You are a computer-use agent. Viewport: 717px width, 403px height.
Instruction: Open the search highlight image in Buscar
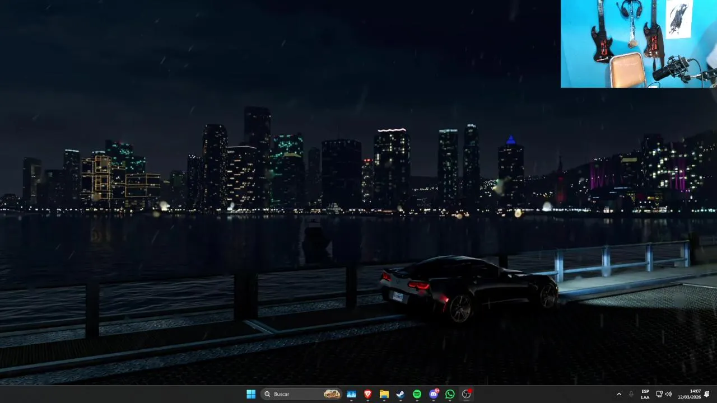332,394
